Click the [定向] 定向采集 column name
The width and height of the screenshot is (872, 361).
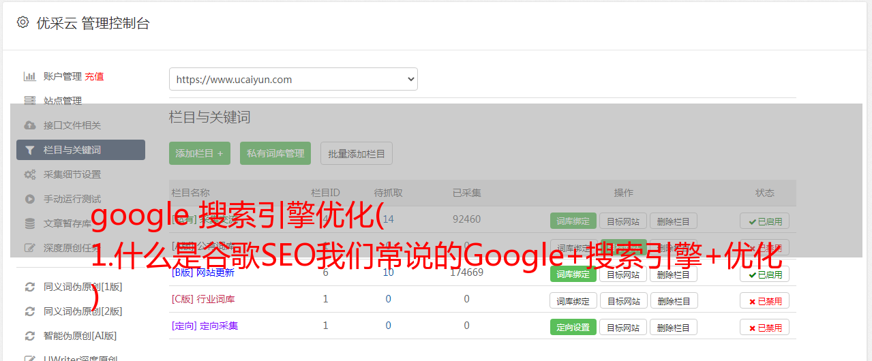point(205,326)
